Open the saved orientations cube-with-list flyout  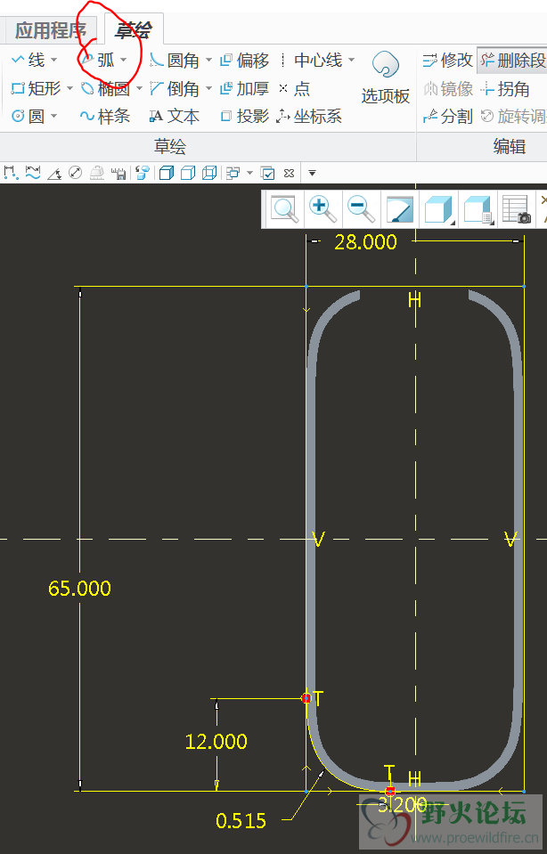point(478,209)
